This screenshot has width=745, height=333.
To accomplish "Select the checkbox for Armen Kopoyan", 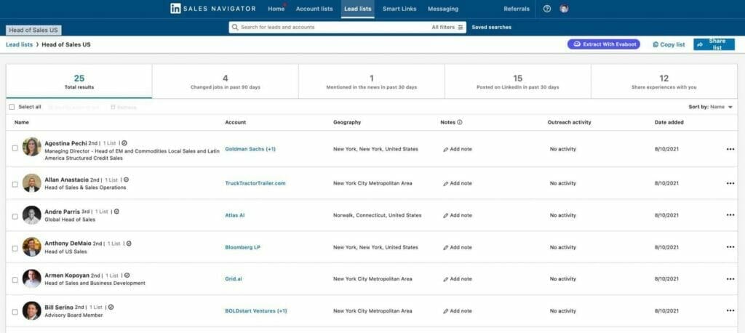I will click(15, 280).
